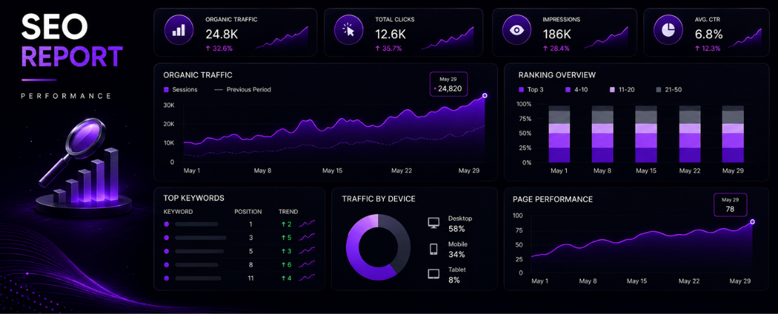Toggle the 4-10 ranking legend
The height and width of the screenshot is (314, 778).
coord(578,90)
